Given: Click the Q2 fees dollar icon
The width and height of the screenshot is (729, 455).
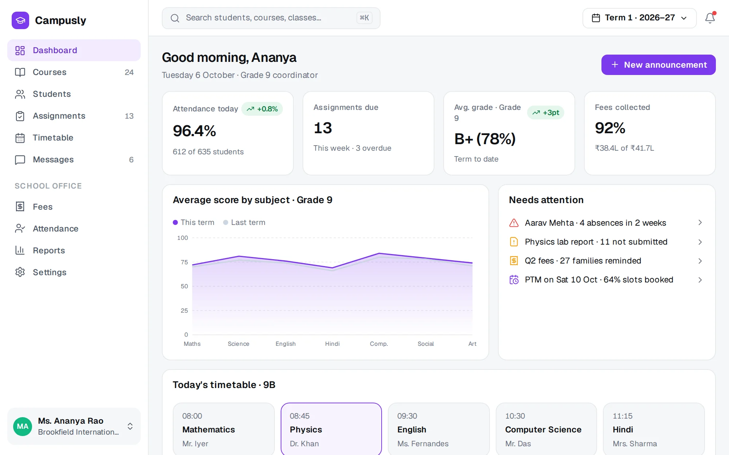Looking at the screenshot, I should tap(514, 261).
